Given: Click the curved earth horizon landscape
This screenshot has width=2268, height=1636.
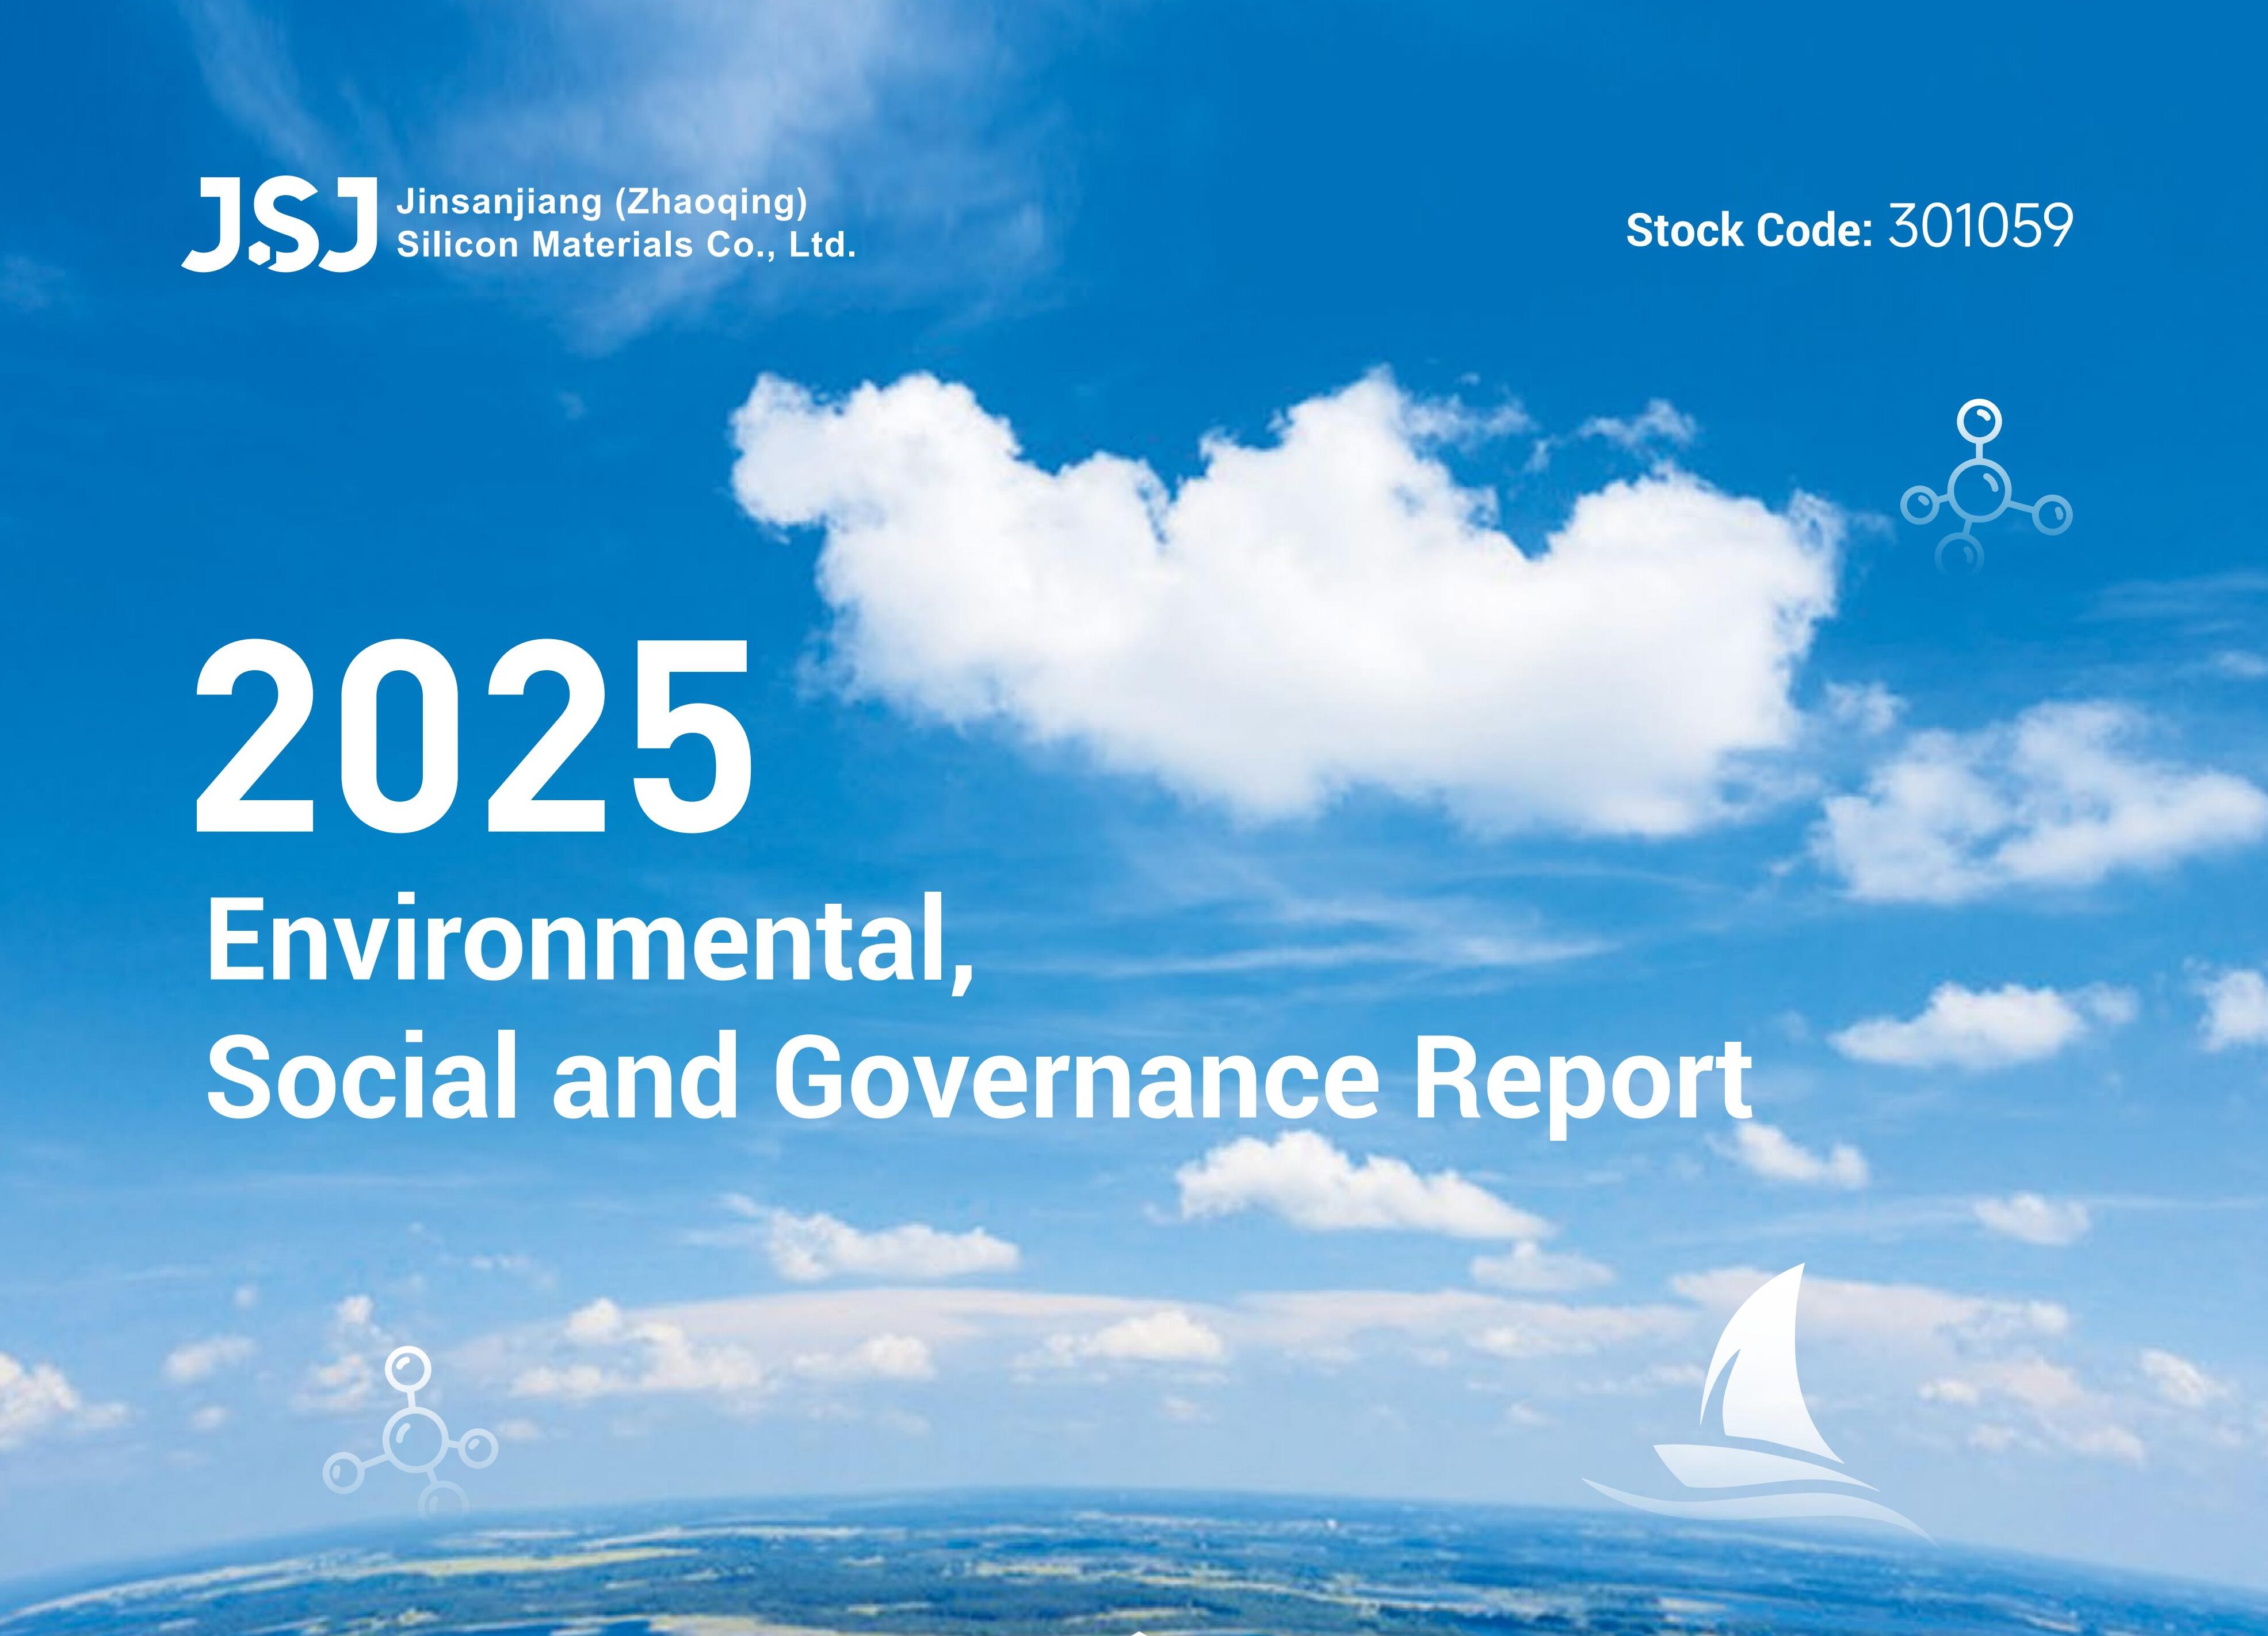Looking at the screenshot, I should (1134, 1575).
